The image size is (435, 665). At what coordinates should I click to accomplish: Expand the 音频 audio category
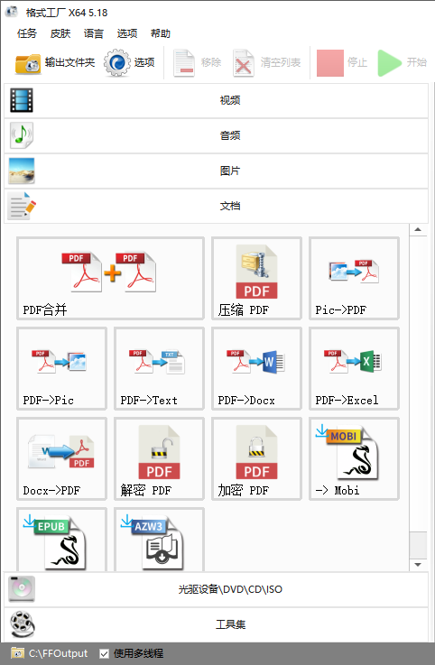pyautogui.click(x=216, y=135)
